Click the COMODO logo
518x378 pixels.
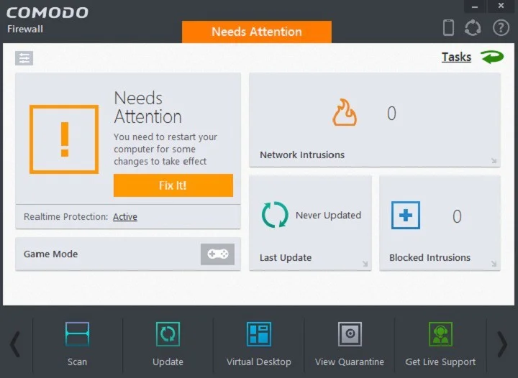click(47, 13)
